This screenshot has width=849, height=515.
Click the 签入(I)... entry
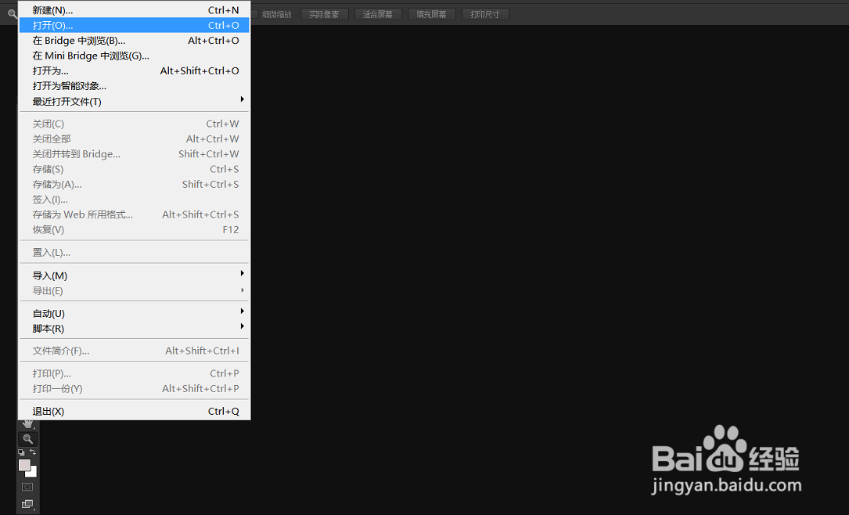click(135, 200)
